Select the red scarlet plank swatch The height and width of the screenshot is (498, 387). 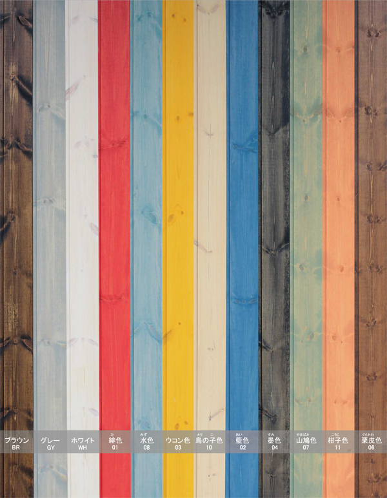point(114,213)
